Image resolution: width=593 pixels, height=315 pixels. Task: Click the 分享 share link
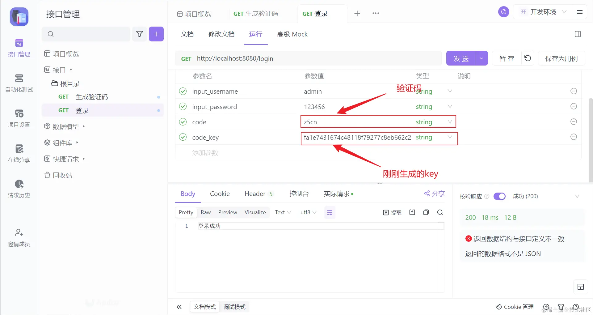coord(434,194)
